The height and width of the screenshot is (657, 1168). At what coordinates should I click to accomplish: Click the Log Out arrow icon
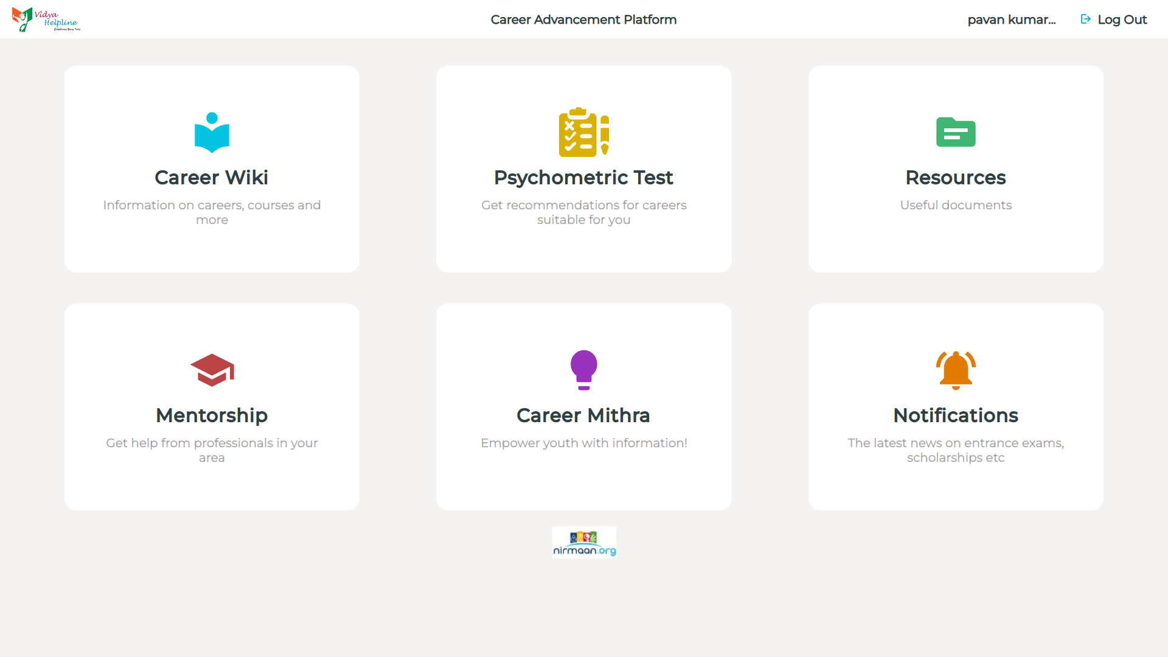pyautogui.click(x=1085, y=19)
